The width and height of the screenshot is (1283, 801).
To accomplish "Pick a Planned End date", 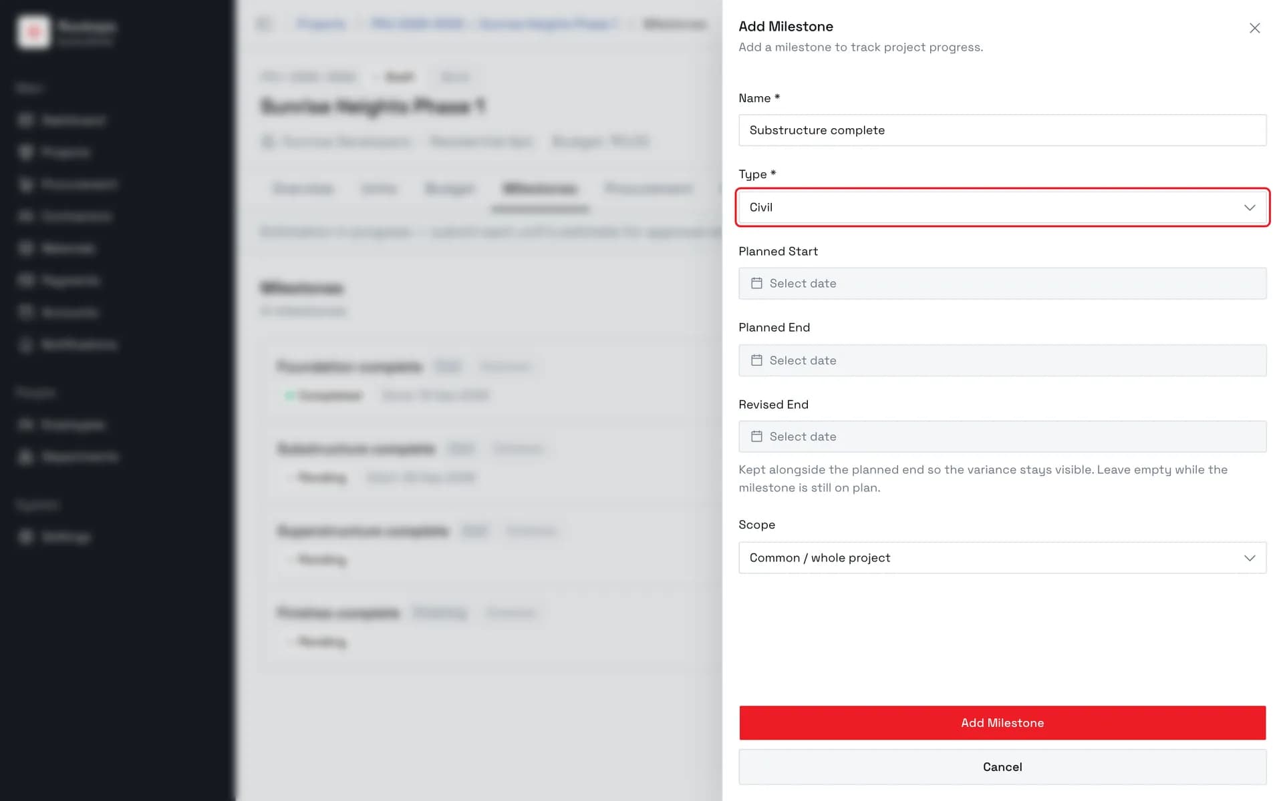I will point(1002,360).
